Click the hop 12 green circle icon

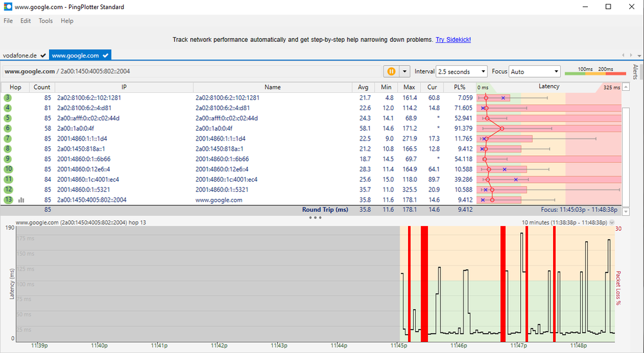click(x=8, y=189)
